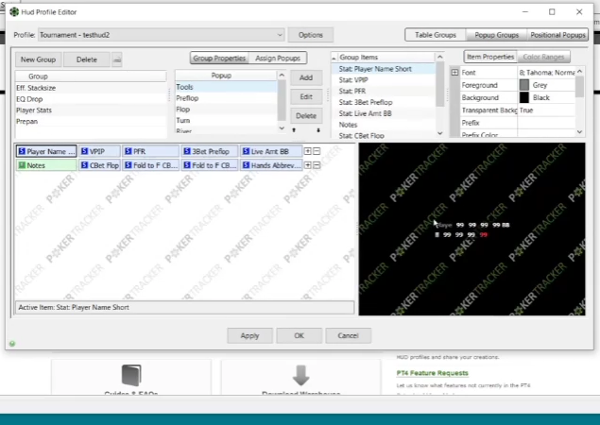Click the minus icon on the Player Name row
600x425 pixels.
tap(317, 151)
